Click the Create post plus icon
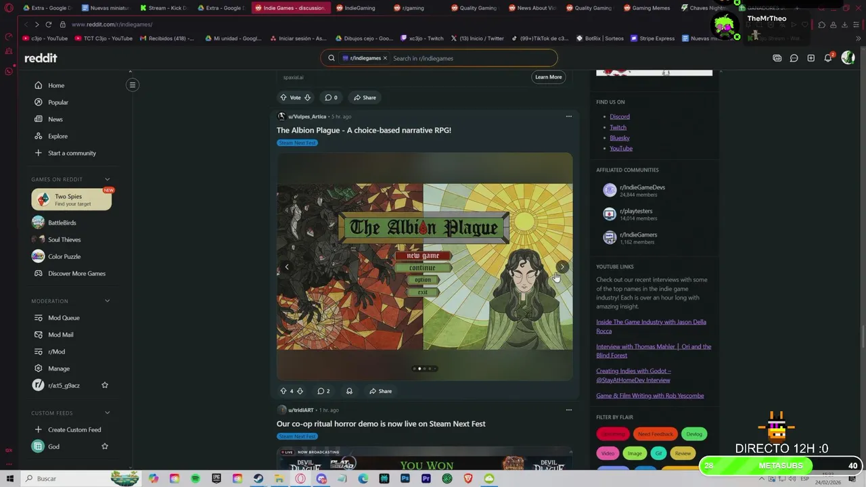 [811, 58]
